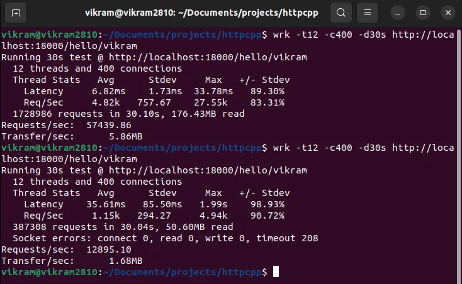Click the http://loca link in first wrk command
The image size is (462, 284).
click(423, 35)
